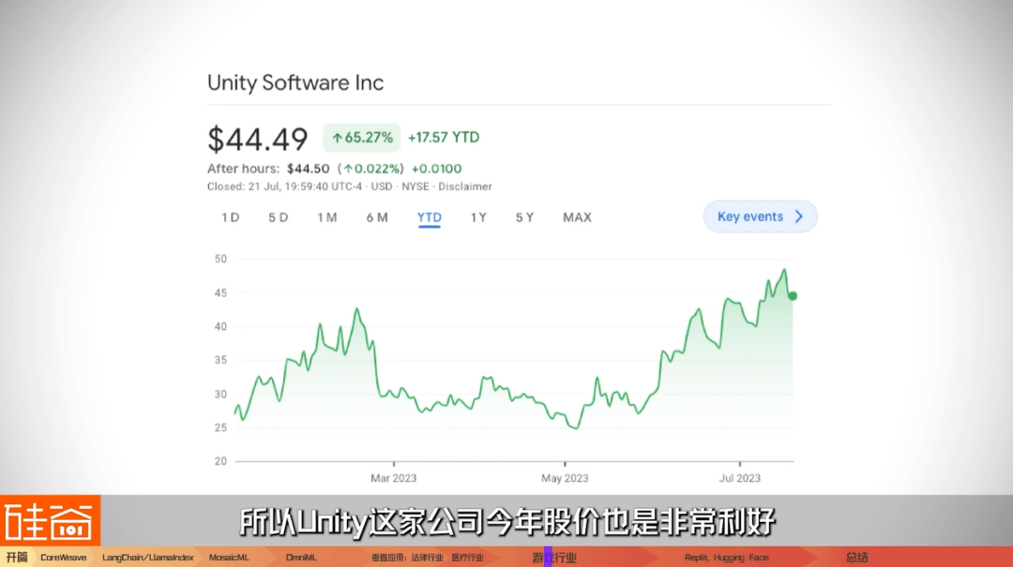Click the purple playhead on progress bar

pos(548,558)
